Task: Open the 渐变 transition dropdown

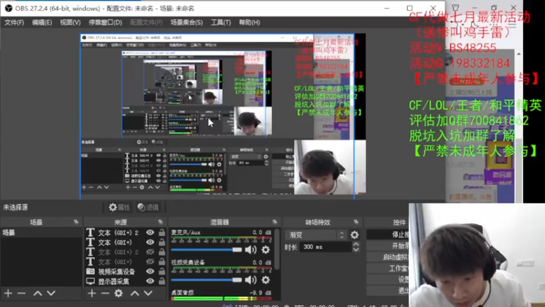Action: [x=315, y=235]
